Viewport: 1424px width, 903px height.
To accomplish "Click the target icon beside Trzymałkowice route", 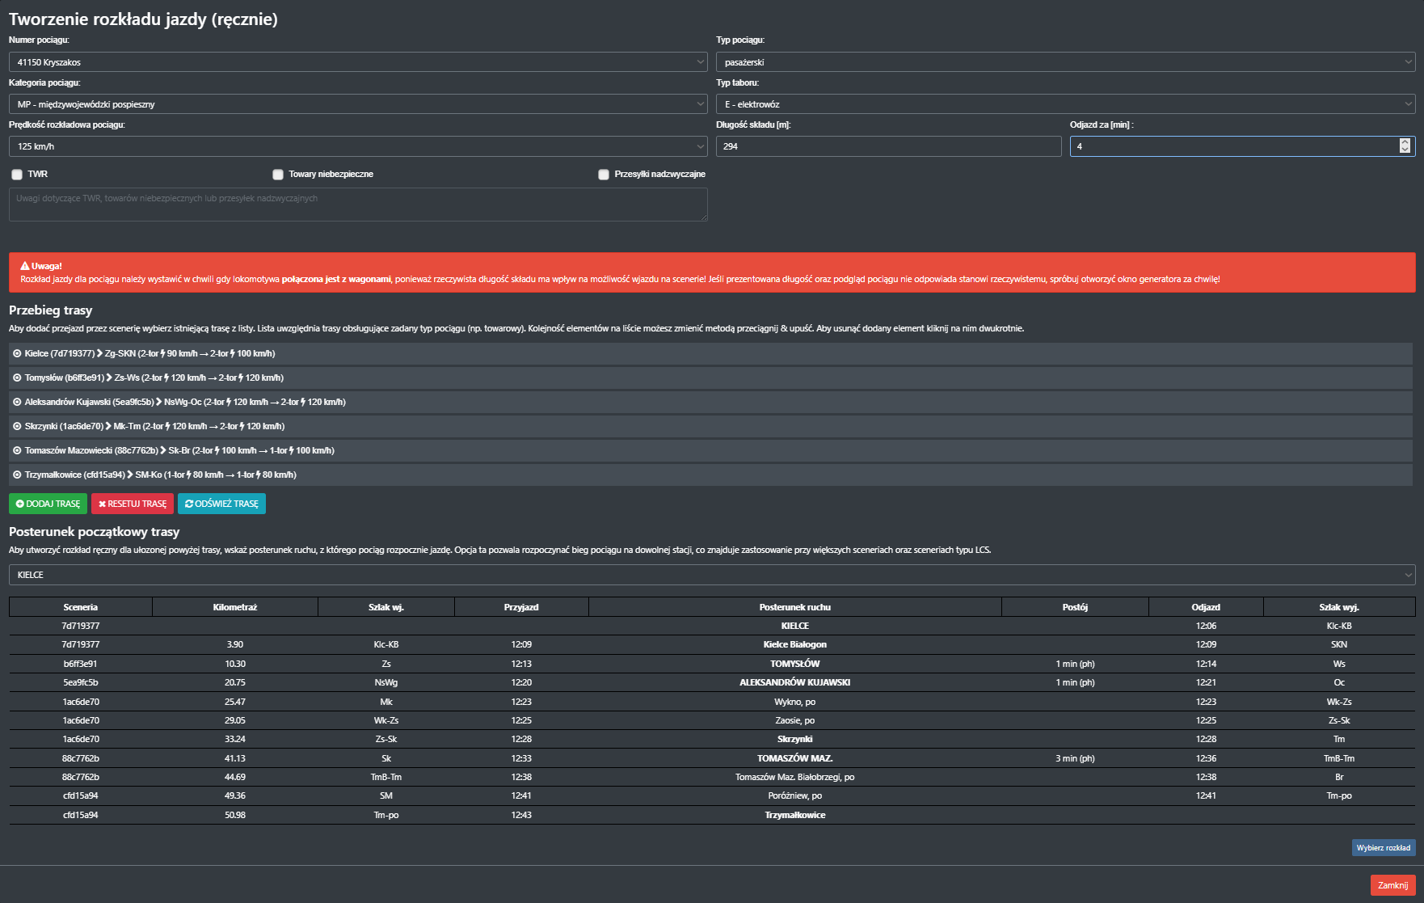I will coord(17,475).
